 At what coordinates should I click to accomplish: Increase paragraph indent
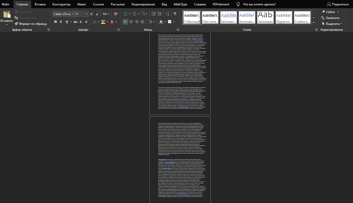(160, 14)
